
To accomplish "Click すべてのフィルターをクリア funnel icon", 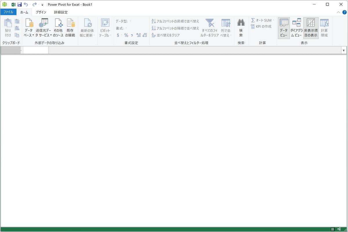I will click(210, 28).
